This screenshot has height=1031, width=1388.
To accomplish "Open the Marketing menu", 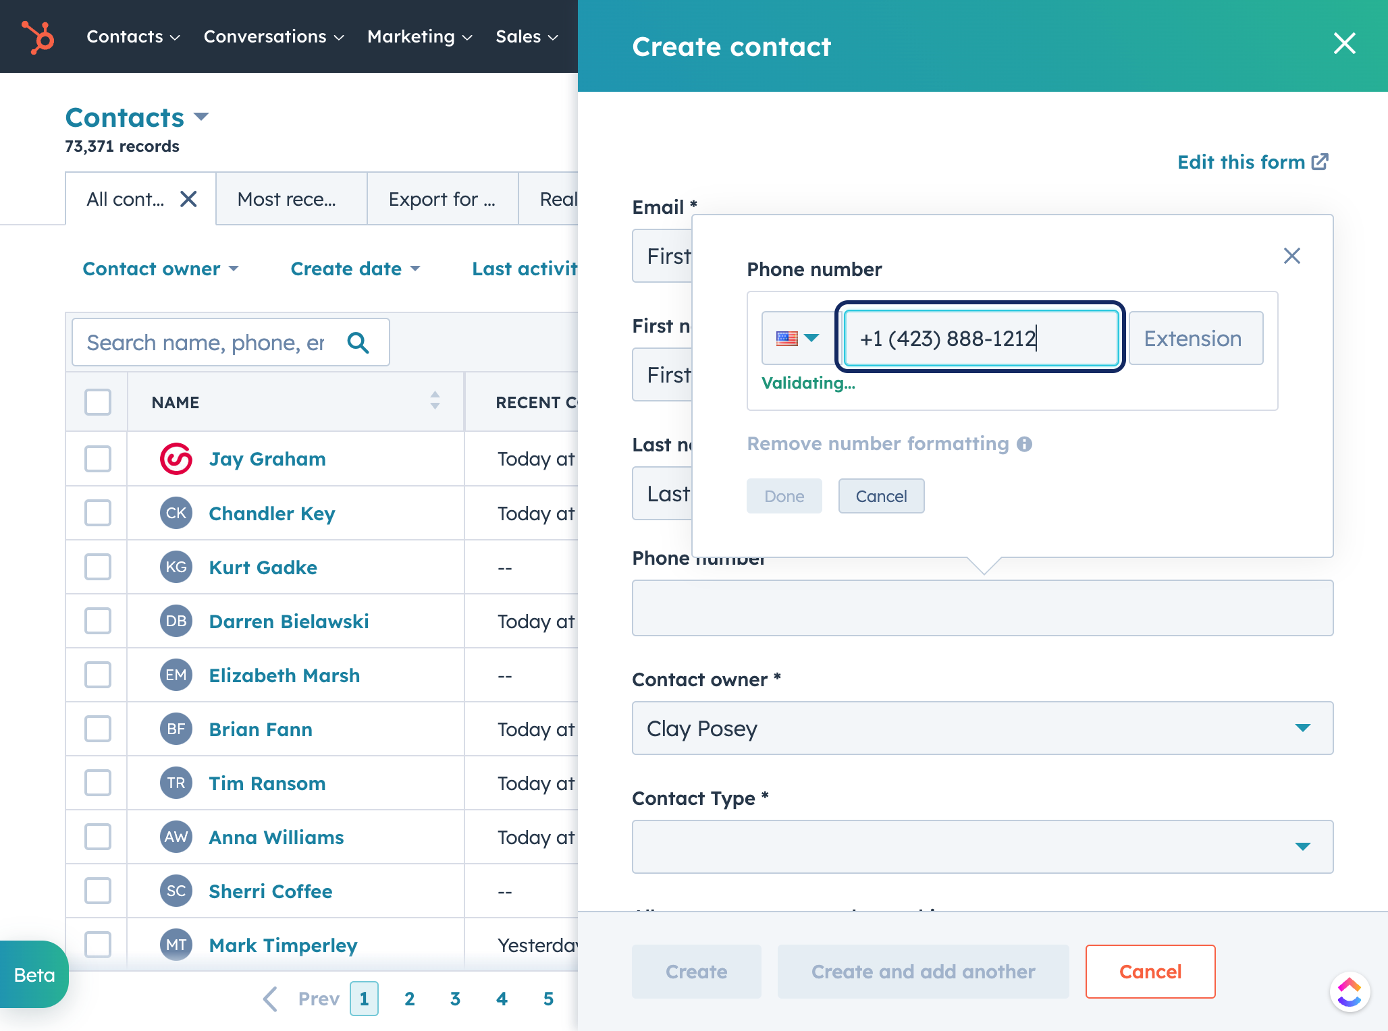I will point(420,36).
